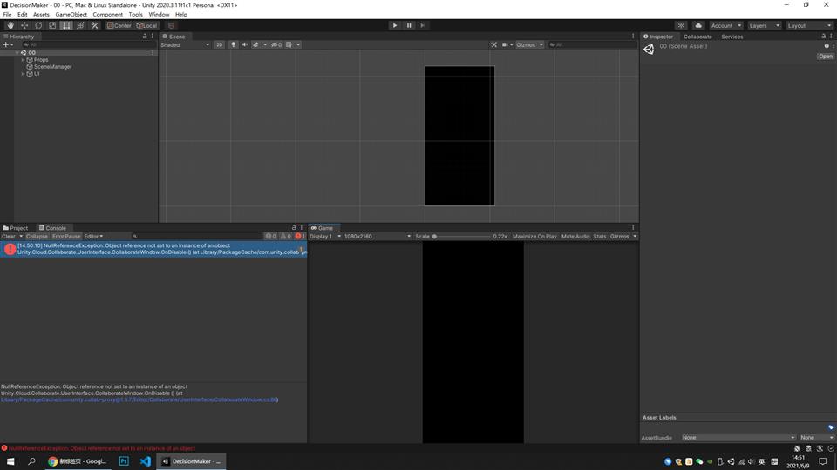Toggle Error Pause in the Console
This screenshot has height=470, width=837.
66,236
